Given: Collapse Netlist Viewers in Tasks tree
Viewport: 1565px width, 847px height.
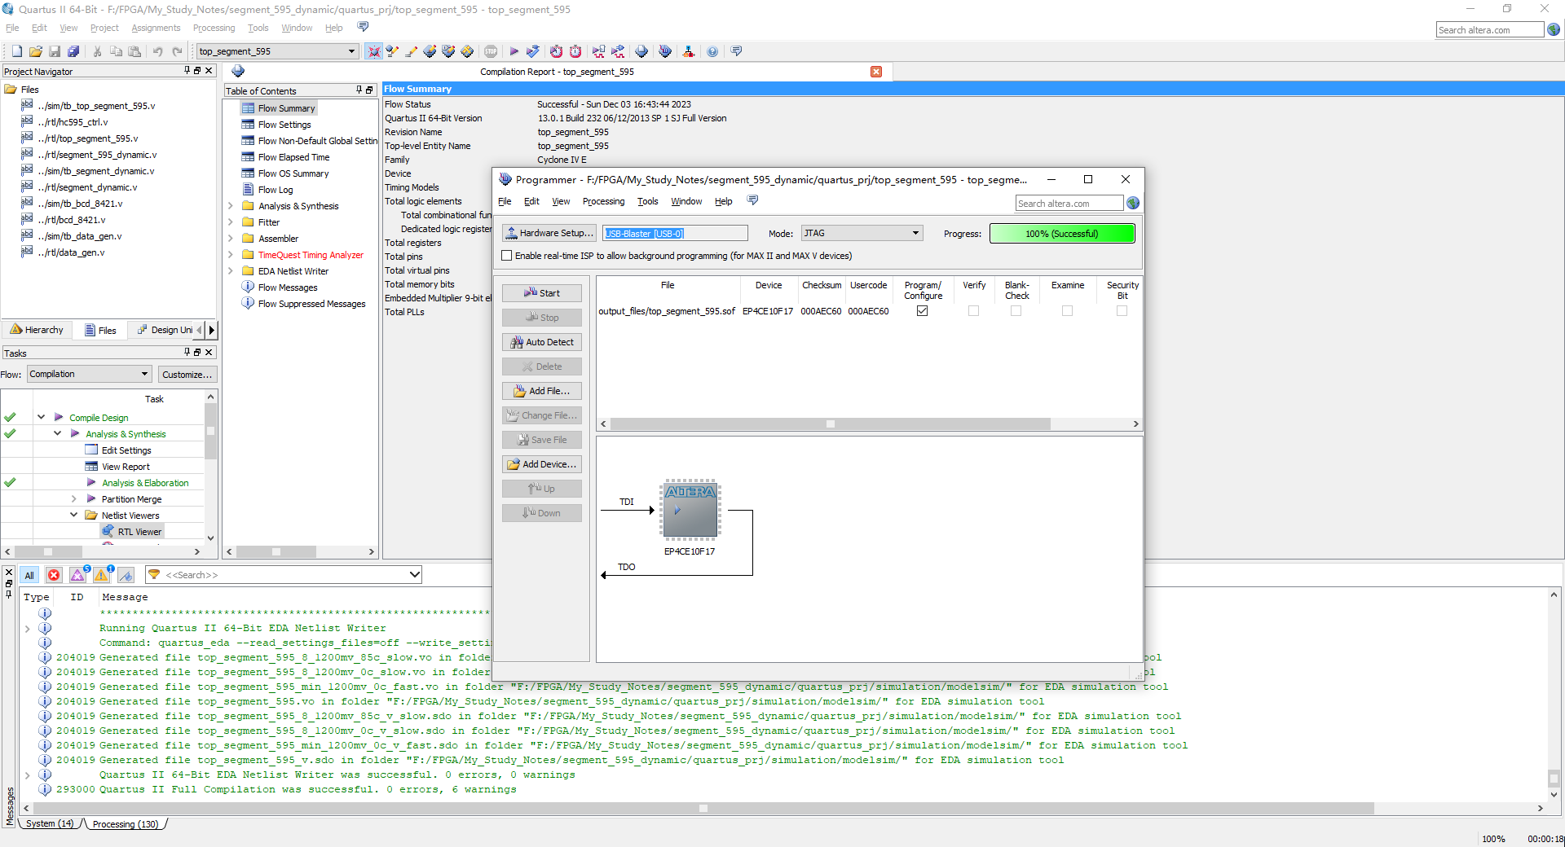Looking at the screenshot, I should [73, 515].
